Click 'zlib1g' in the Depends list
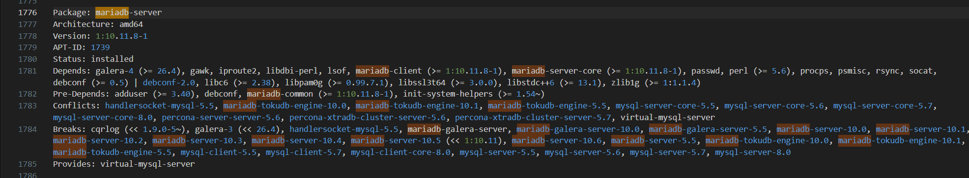This screenshot has height=178, width=969. 625,83
